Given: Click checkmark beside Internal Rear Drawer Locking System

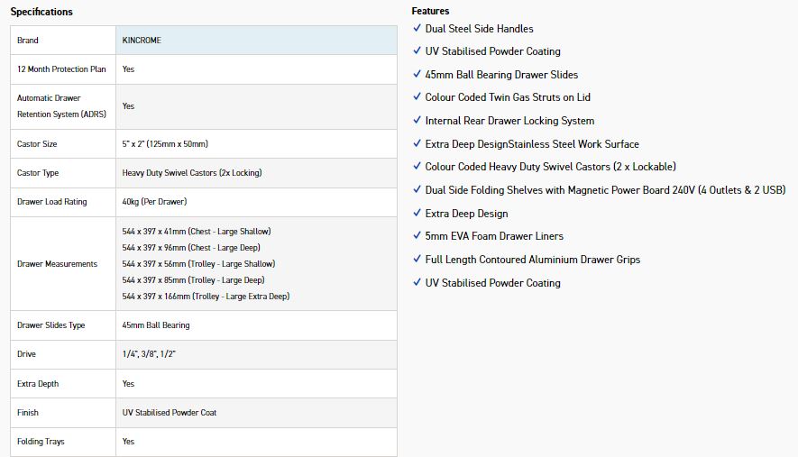Looking at the screenshot, I should (417, 121).
